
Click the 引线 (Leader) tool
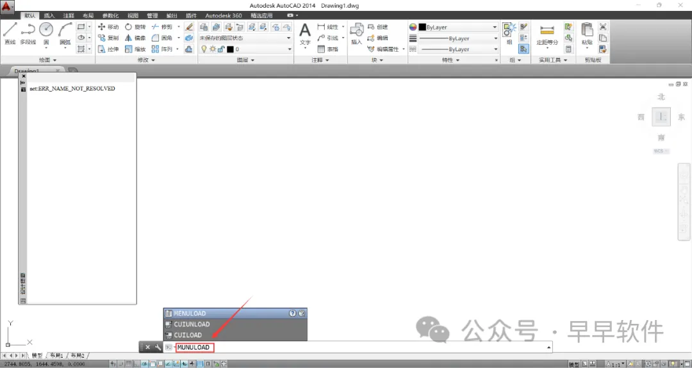pyautogui.click(x=328, y=38)
